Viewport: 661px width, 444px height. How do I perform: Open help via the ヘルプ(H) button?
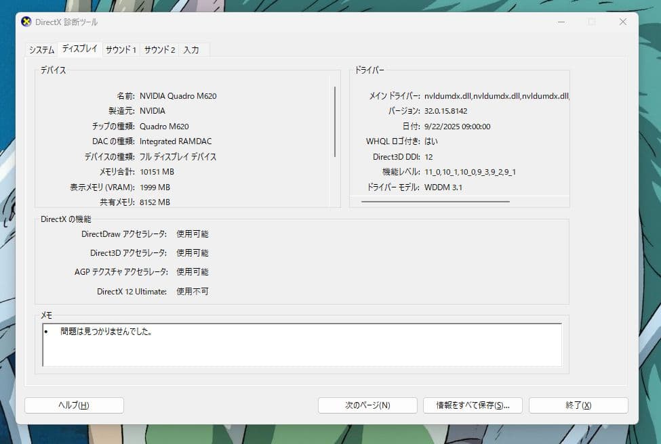[x=74, y=405]
